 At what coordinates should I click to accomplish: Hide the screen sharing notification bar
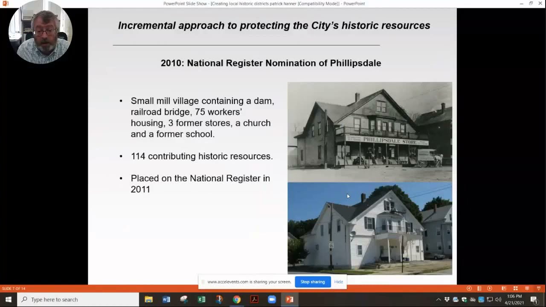coord(339,282)
